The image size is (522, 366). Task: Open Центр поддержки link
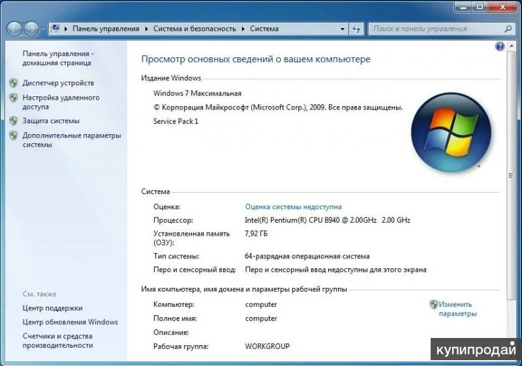[53, 308]
